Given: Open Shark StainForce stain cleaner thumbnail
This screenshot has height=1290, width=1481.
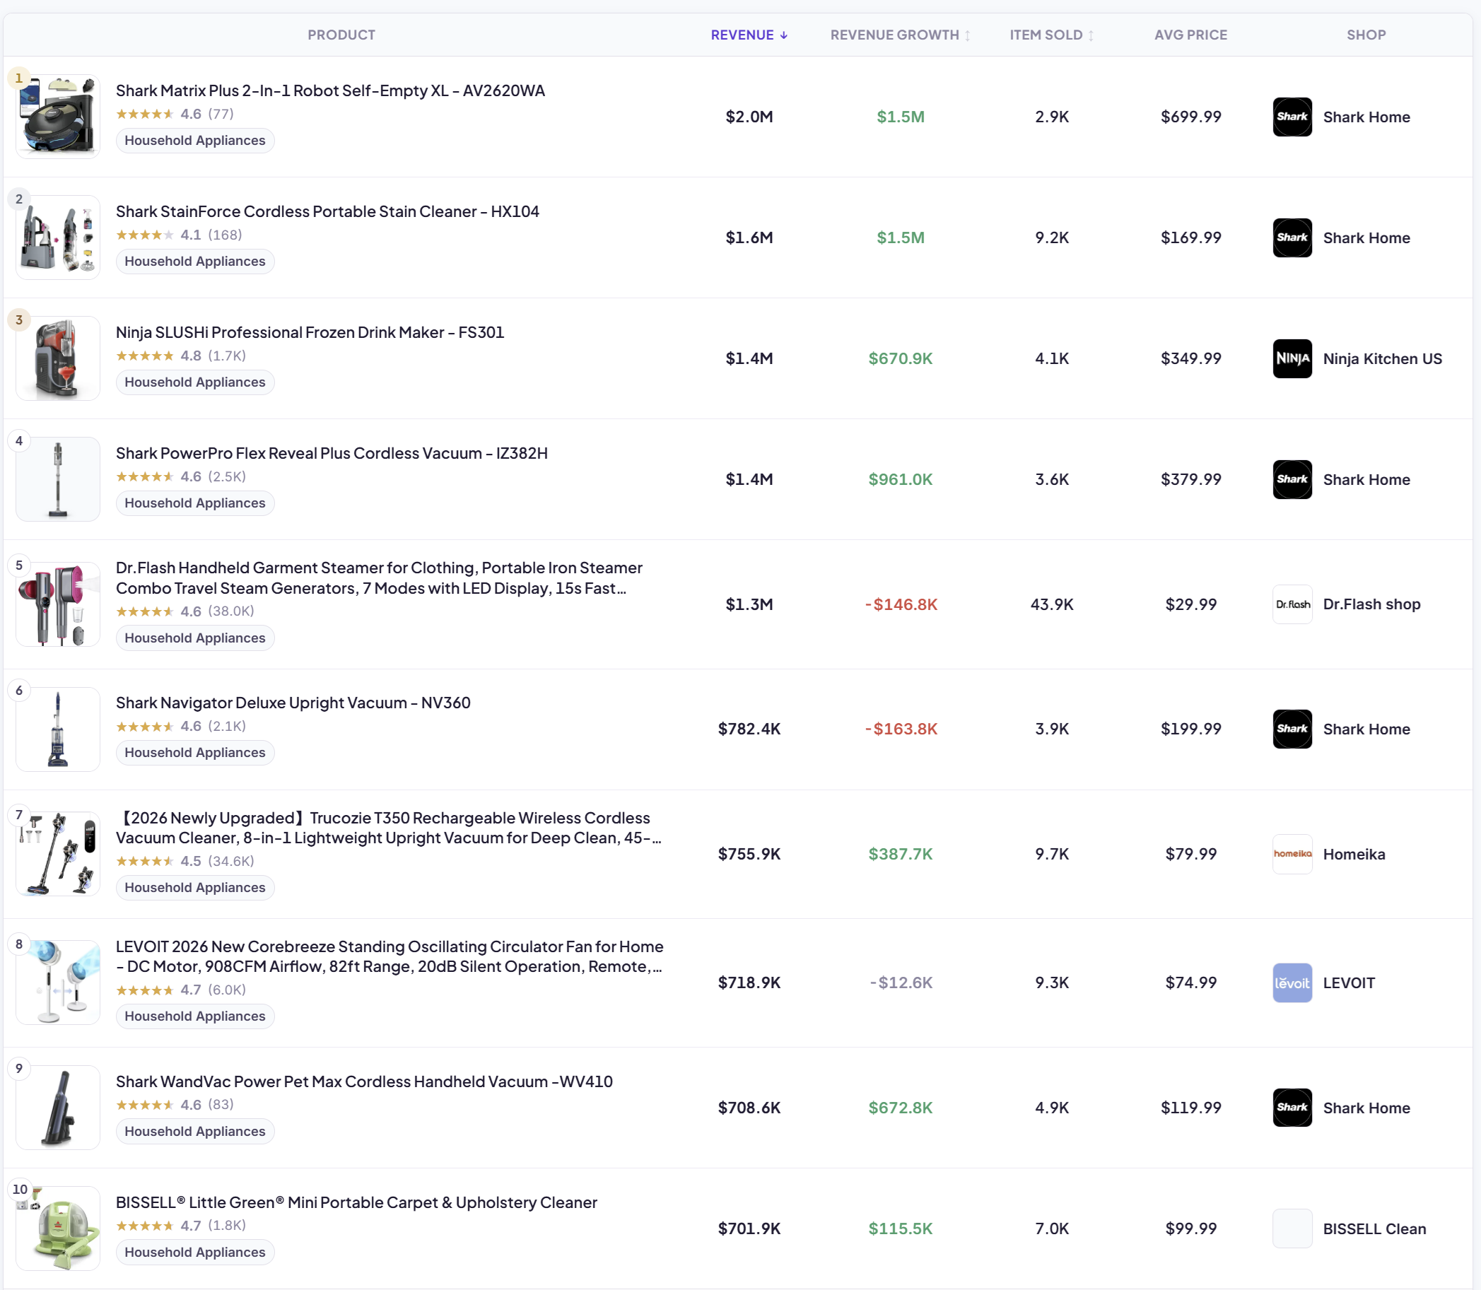Looking at the screenshot, I should point(57,238).
